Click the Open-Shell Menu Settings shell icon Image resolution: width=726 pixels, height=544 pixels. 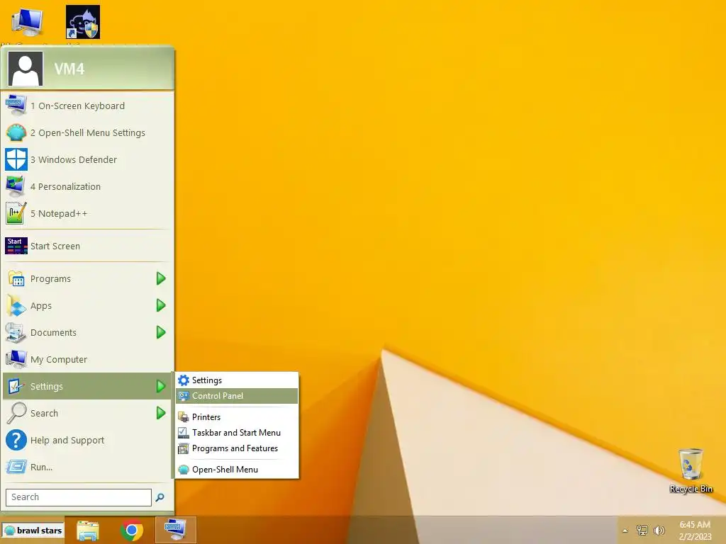coord(16,132)
